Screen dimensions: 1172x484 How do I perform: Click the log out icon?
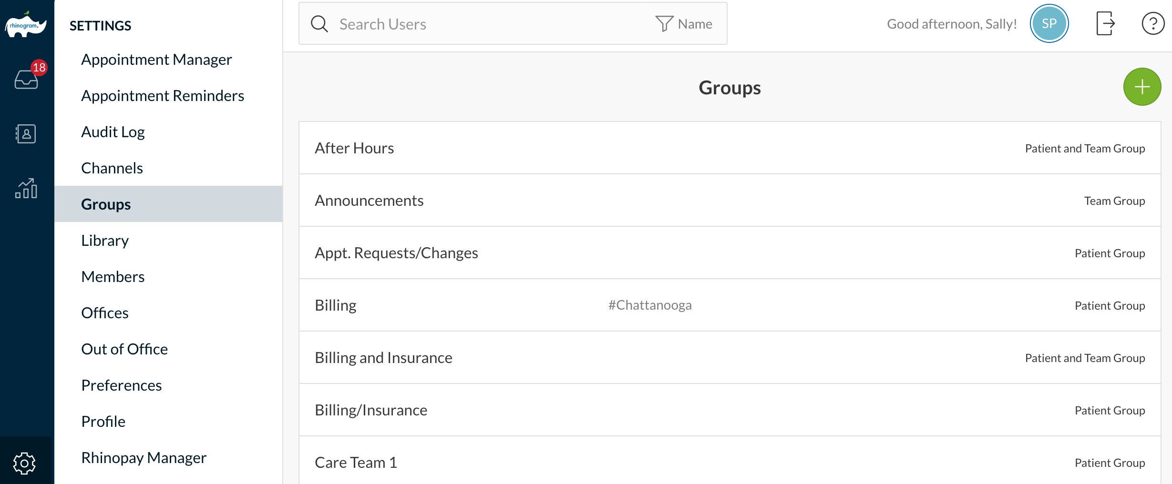click(1105, 24)
